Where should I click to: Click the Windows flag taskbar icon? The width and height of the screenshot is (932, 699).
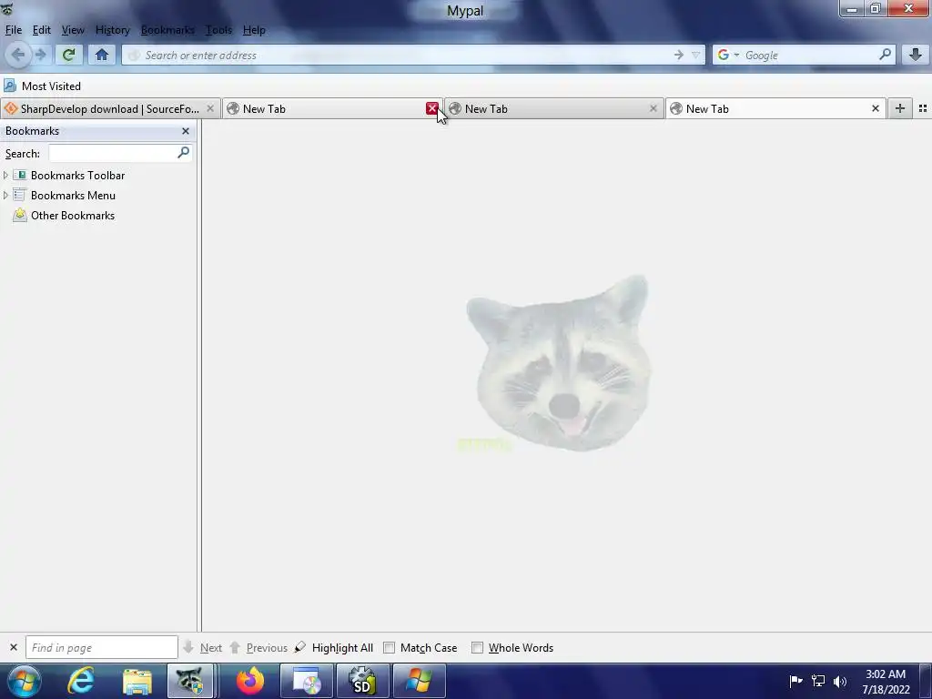coord(419,681)
